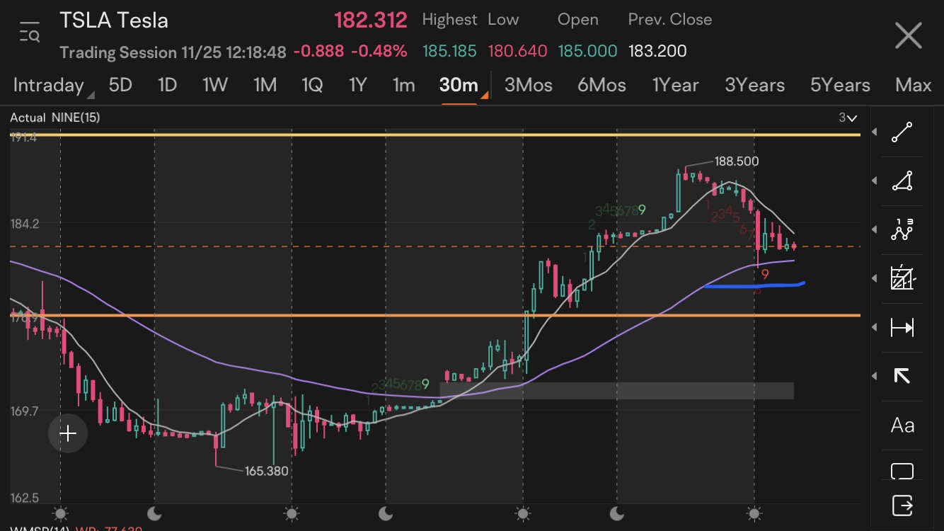
Task: Add a text note with Aa tool
Action: 902,426
